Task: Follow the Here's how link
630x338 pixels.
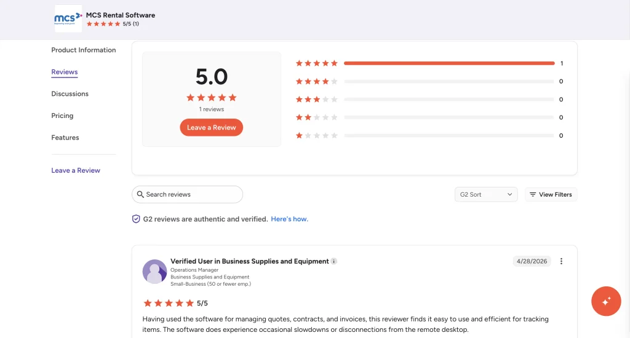Action: [x=289, y=219]
